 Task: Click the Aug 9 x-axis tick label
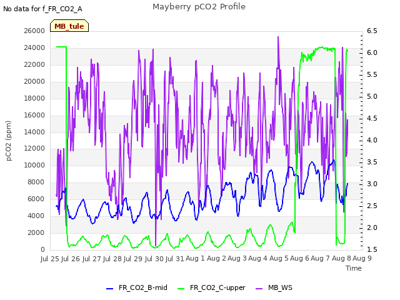pos(362,258)
